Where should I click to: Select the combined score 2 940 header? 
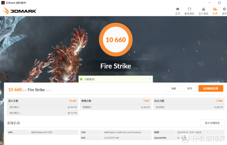click(189, 101)
